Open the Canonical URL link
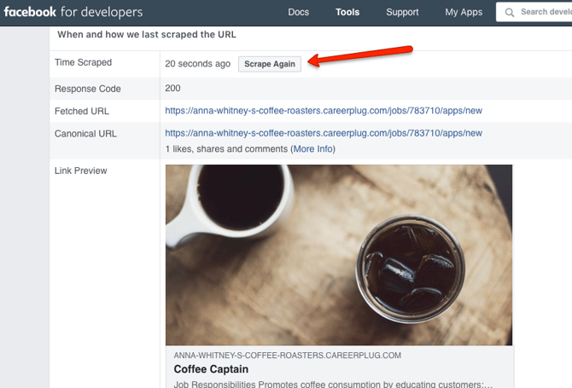Image resolution: width=572 pixels, height=388 pixels. point(324,133)
